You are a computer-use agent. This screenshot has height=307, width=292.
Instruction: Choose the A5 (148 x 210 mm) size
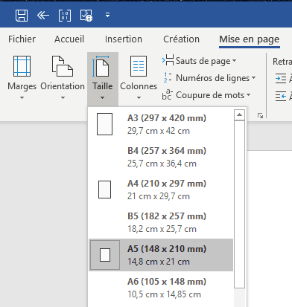coord(161,255)
